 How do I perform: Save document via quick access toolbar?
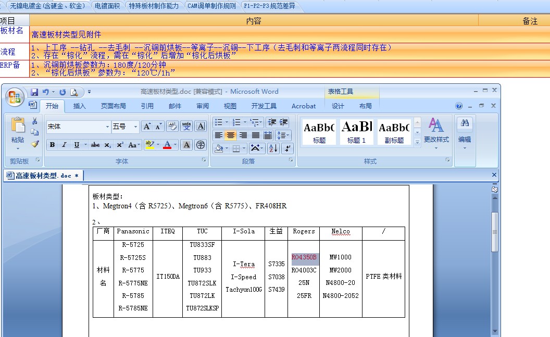pos(34,92)
